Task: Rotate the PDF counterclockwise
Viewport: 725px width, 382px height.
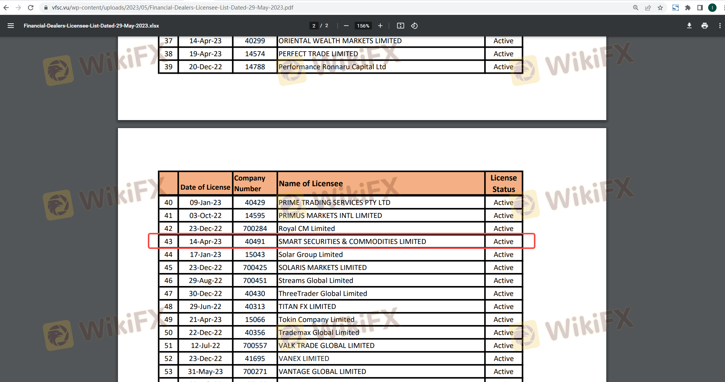Action: [x=414, y=26]
